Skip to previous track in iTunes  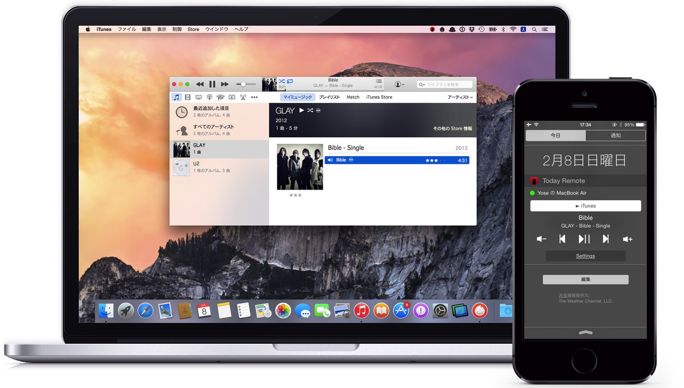tap(200, 84)
